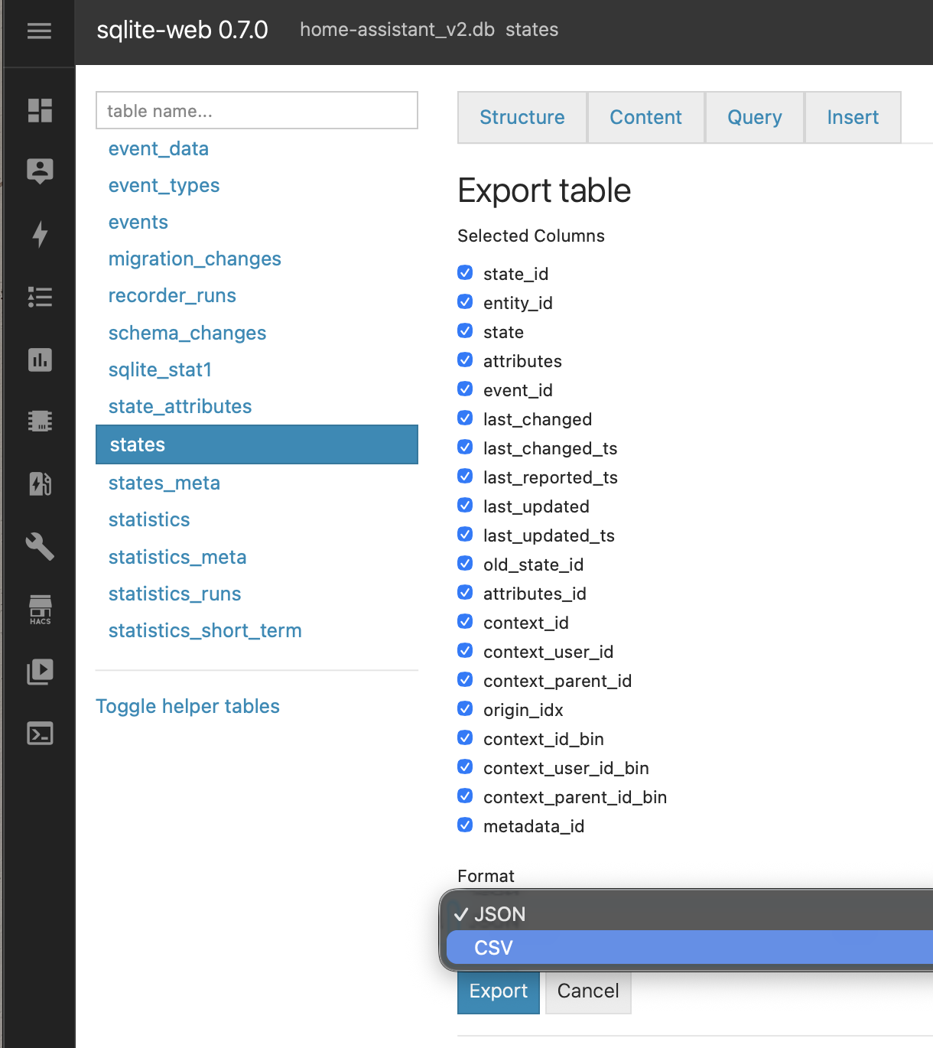Open the Query tab

754,117
